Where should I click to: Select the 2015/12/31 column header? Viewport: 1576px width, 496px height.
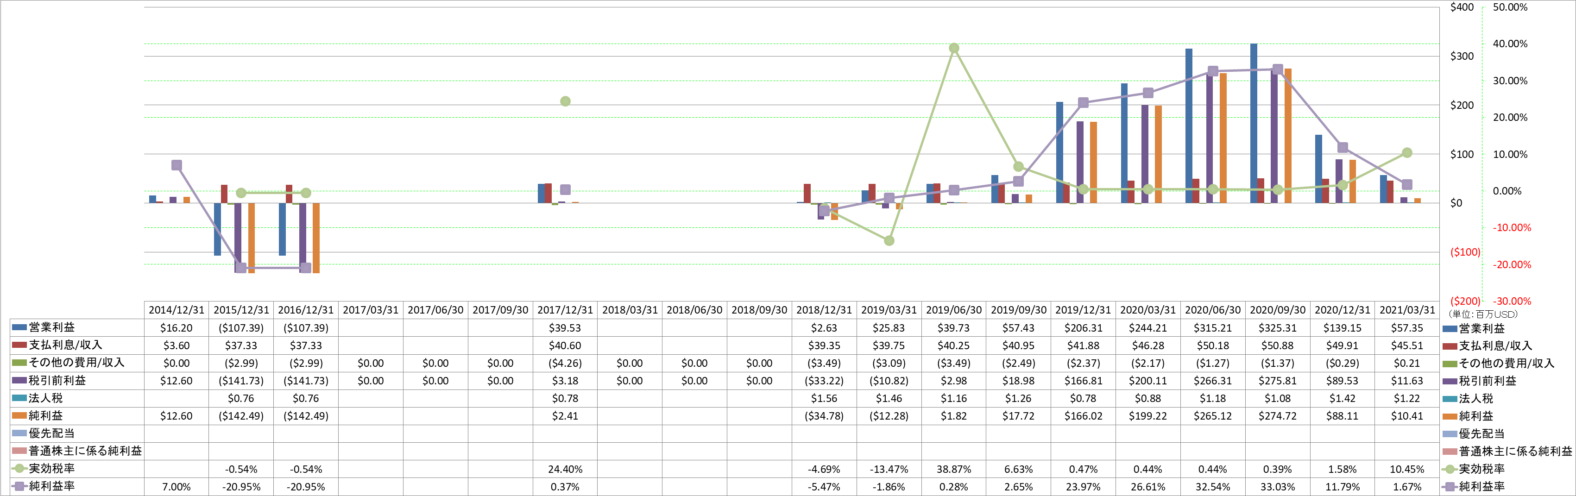(x=241, y=310)
